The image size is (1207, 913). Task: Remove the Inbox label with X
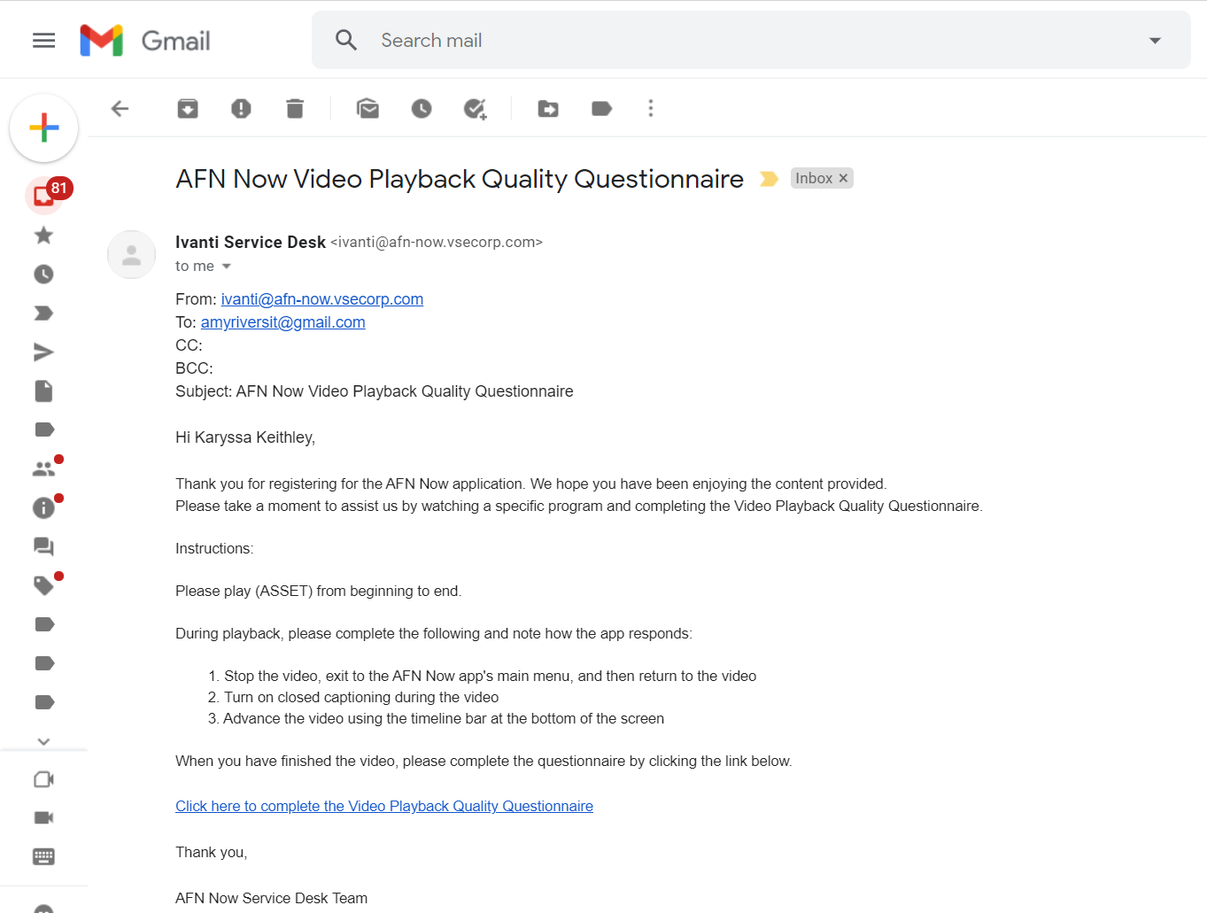843,178
